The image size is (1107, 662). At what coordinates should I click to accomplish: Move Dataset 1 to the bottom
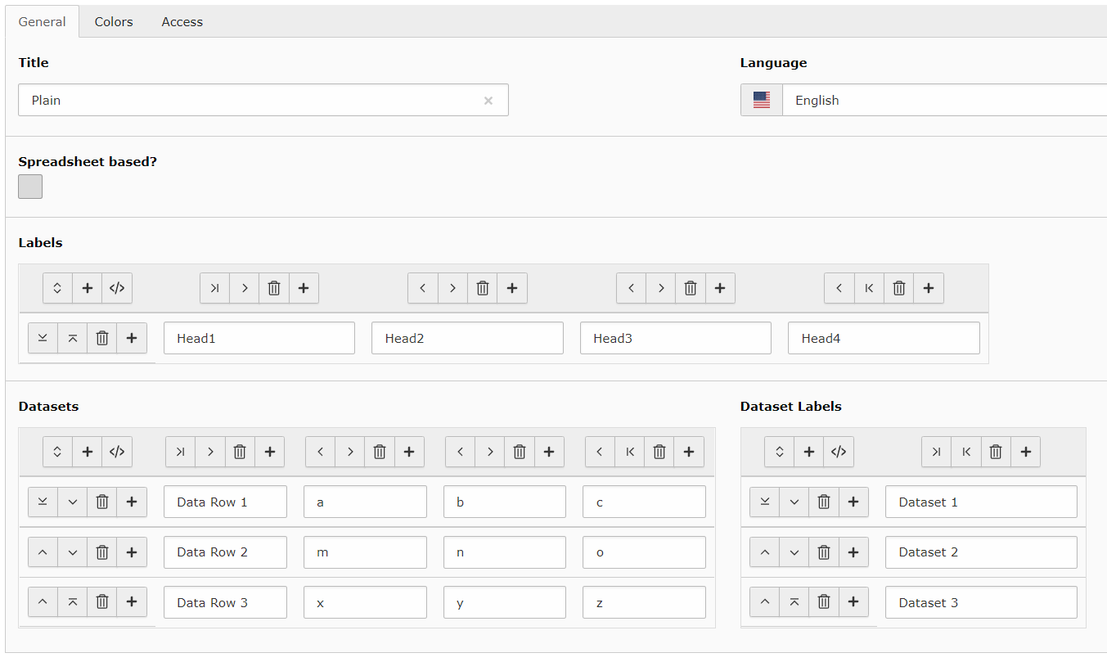pos(764,502)
